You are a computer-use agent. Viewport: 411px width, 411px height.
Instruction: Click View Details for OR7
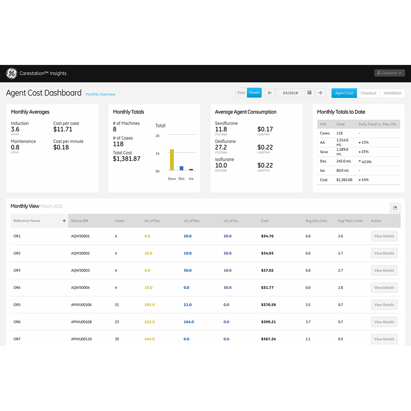click(384, 339)
